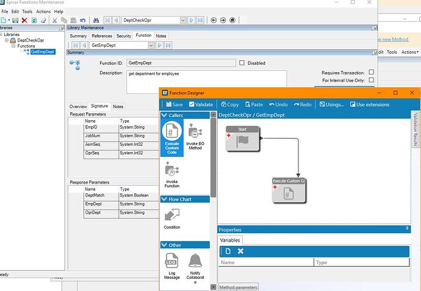Collapse the Libraries tree root
The image size is (421, 291).
click(x=1, y=34)
